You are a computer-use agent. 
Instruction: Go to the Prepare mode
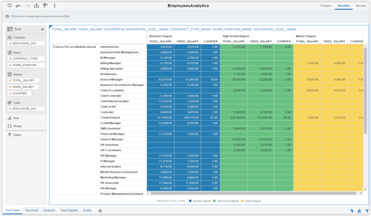pyautogui.click(x=326, y=6)
